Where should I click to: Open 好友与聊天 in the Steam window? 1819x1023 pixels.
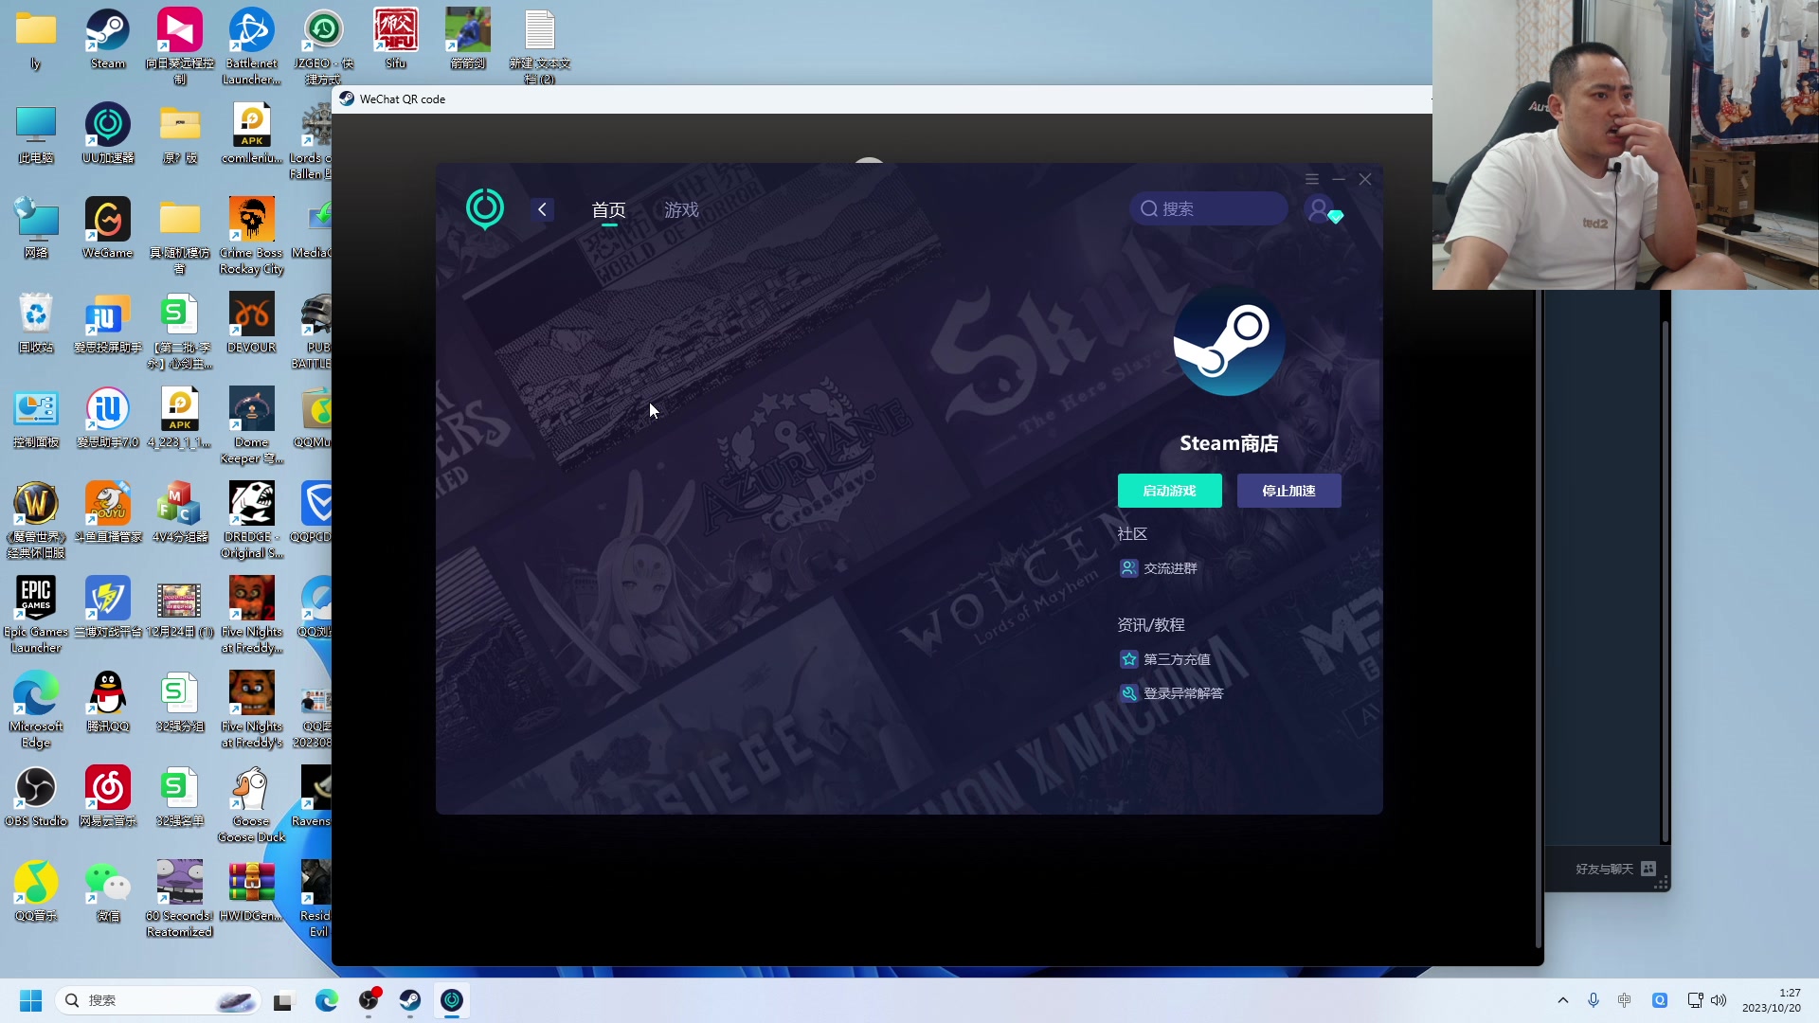click(x=1604, y=869)
